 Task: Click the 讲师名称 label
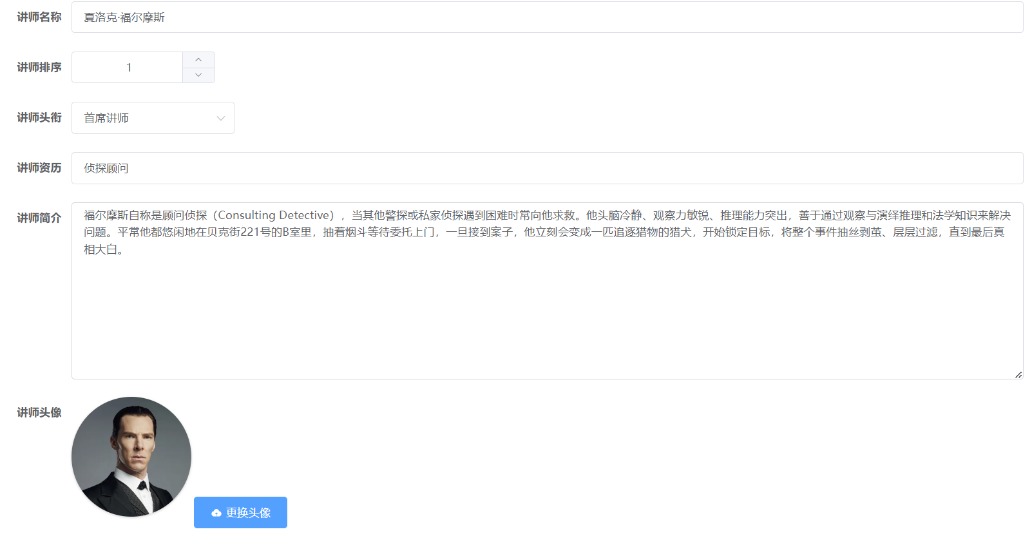click(x=39, y=17)
